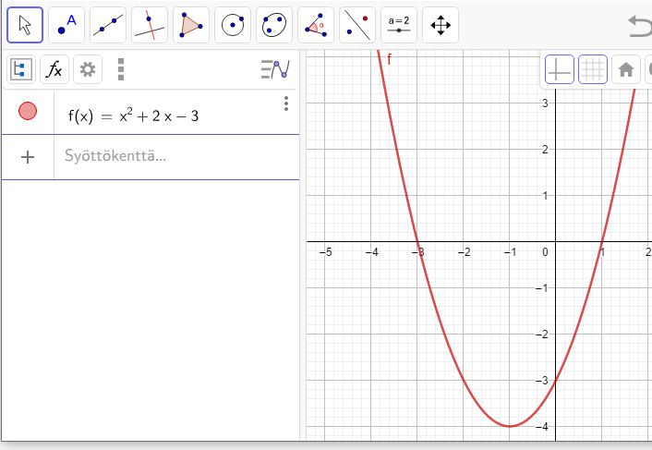Switch to the Algebra view tab
This screenshot has width=652, height=450.
point(20,69)
